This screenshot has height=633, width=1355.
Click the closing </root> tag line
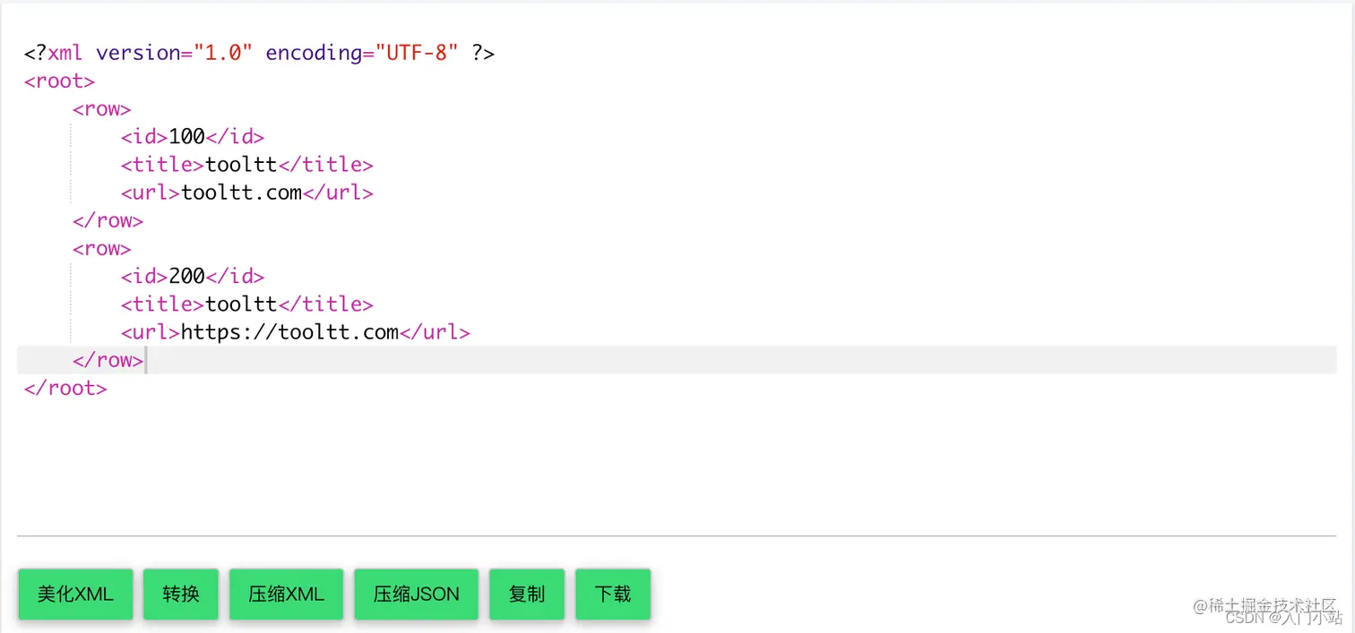pos(65,388)
